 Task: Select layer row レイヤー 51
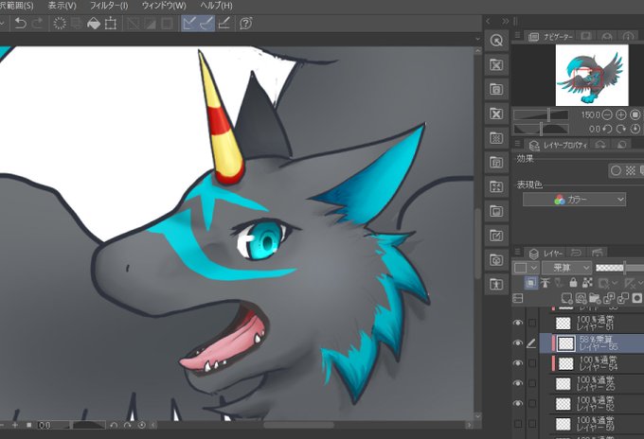592,324
